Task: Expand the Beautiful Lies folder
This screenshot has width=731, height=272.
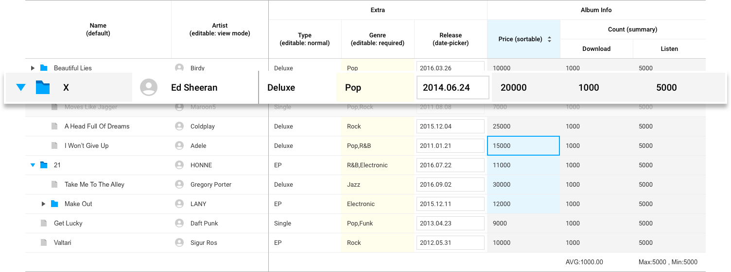Action: (33, 68)
